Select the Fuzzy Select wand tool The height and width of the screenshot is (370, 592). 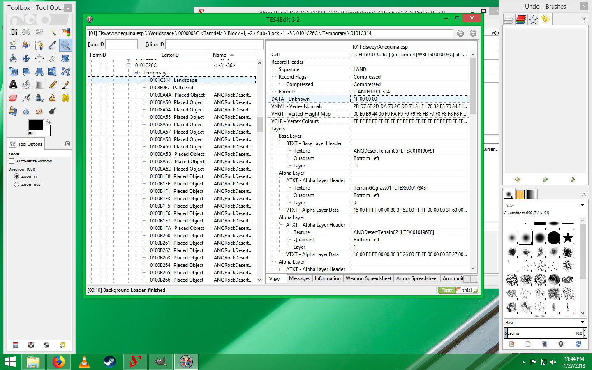53,32
